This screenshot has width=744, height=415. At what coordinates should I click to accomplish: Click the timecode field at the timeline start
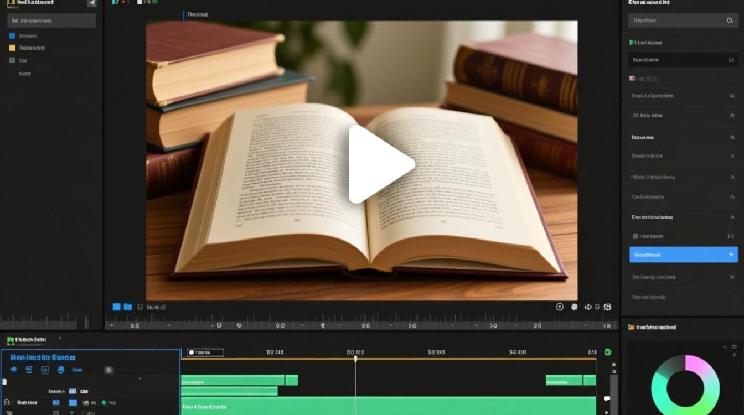click(x=205, y=352)
